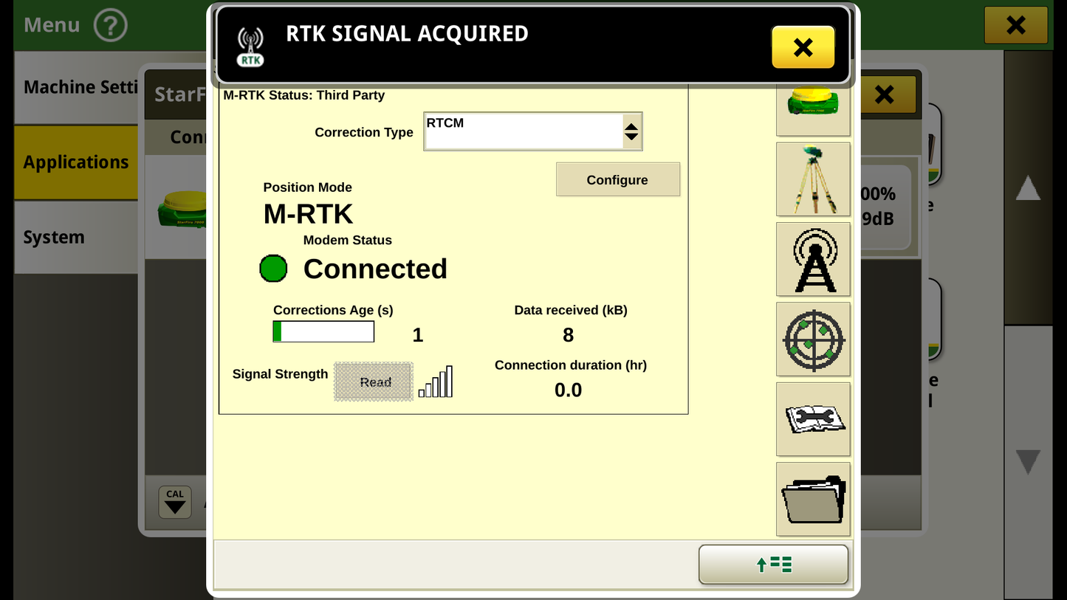
Task: Click the Corrections Age value 1
Action: click(x=417, y=335)
